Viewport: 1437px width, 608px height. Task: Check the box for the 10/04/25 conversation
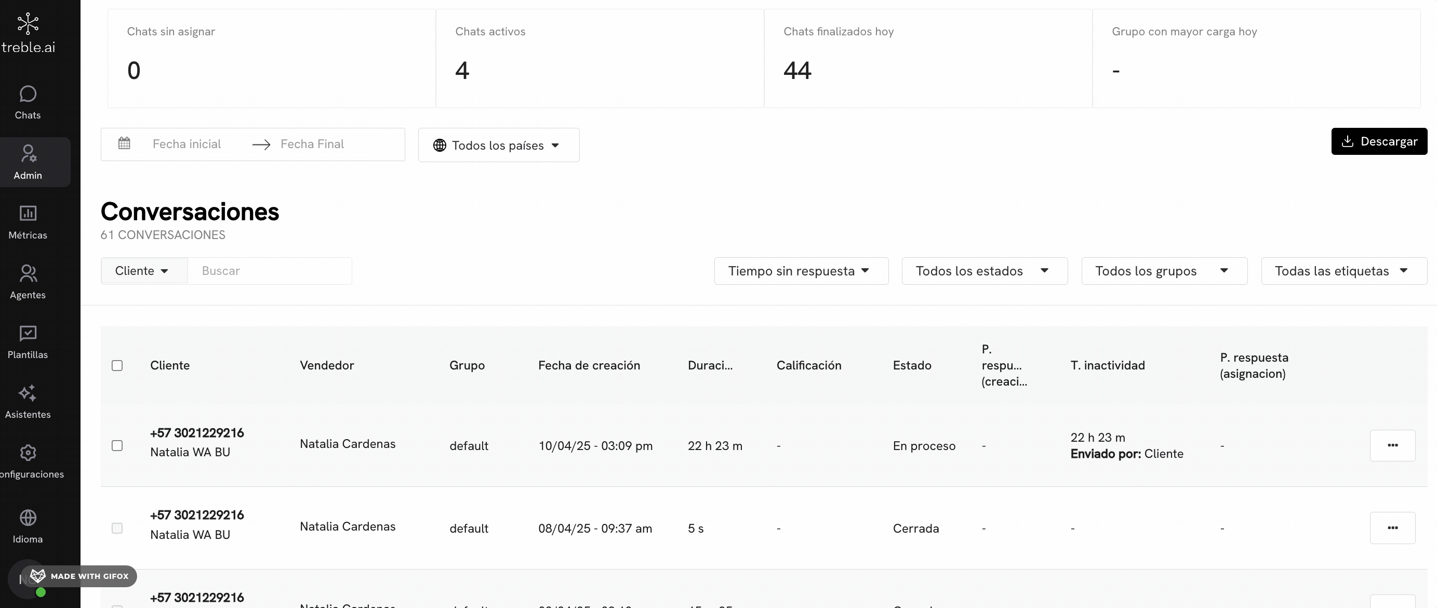point(117,446)
